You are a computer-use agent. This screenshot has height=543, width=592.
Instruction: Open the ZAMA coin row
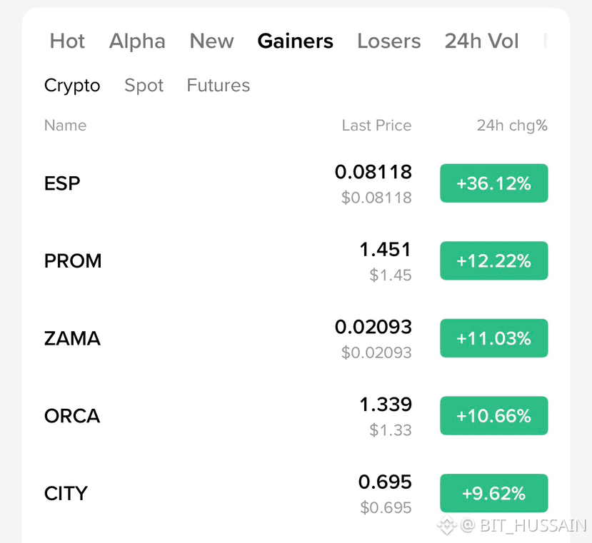(x=296, y=338)
